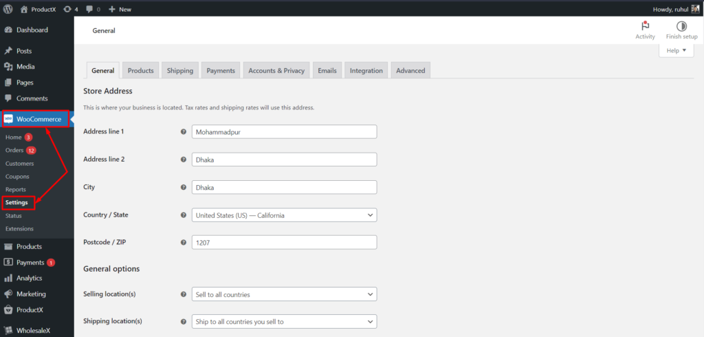Open the Coupons submenu item
This screenshot has width=704, height=337.
[17, 177]
